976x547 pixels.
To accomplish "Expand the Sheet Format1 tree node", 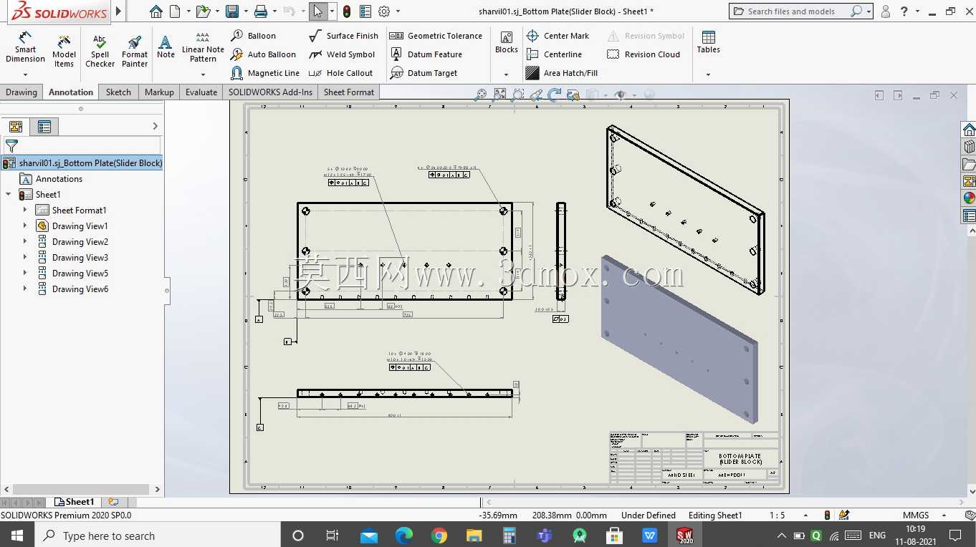I will coord(25,210).
